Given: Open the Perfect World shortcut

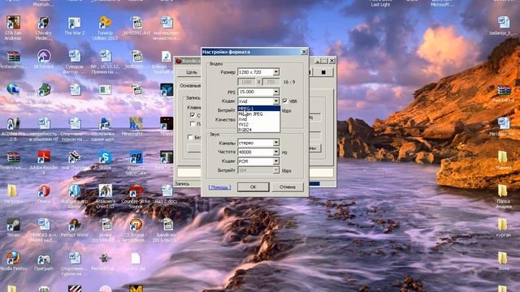Looking at the screenshot, I should tap(74, 227).
